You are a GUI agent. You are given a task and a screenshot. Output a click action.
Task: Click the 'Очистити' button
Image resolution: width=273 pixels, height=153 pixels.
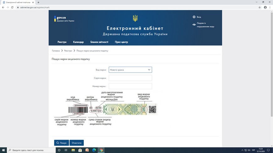(x=77, y=143)
